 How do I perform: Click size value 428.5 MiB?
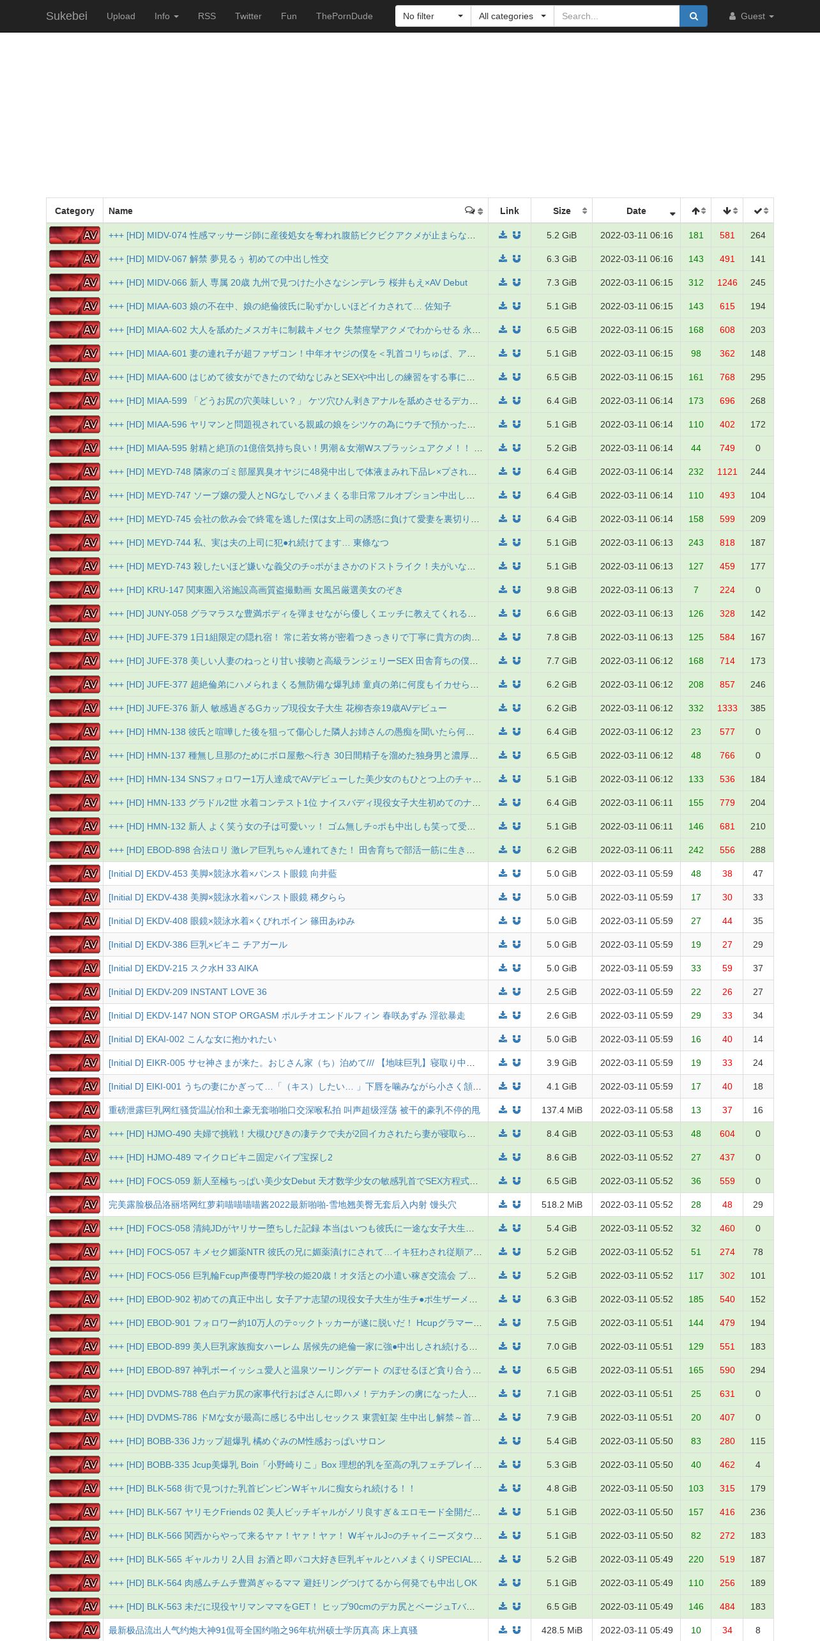pyautogui.click(x=561, y=1630)
